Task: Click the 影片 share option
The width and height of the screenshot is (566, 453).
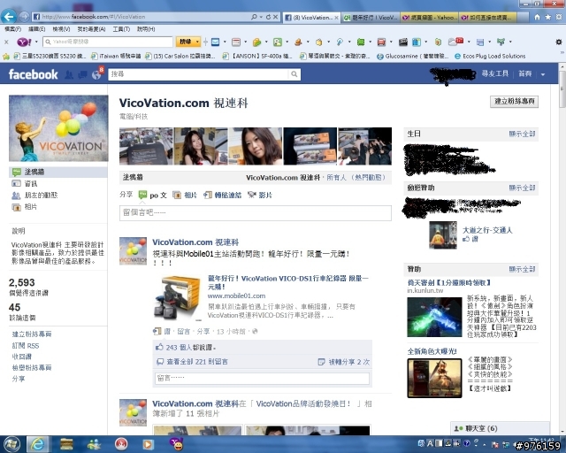Action: [260, 195]
